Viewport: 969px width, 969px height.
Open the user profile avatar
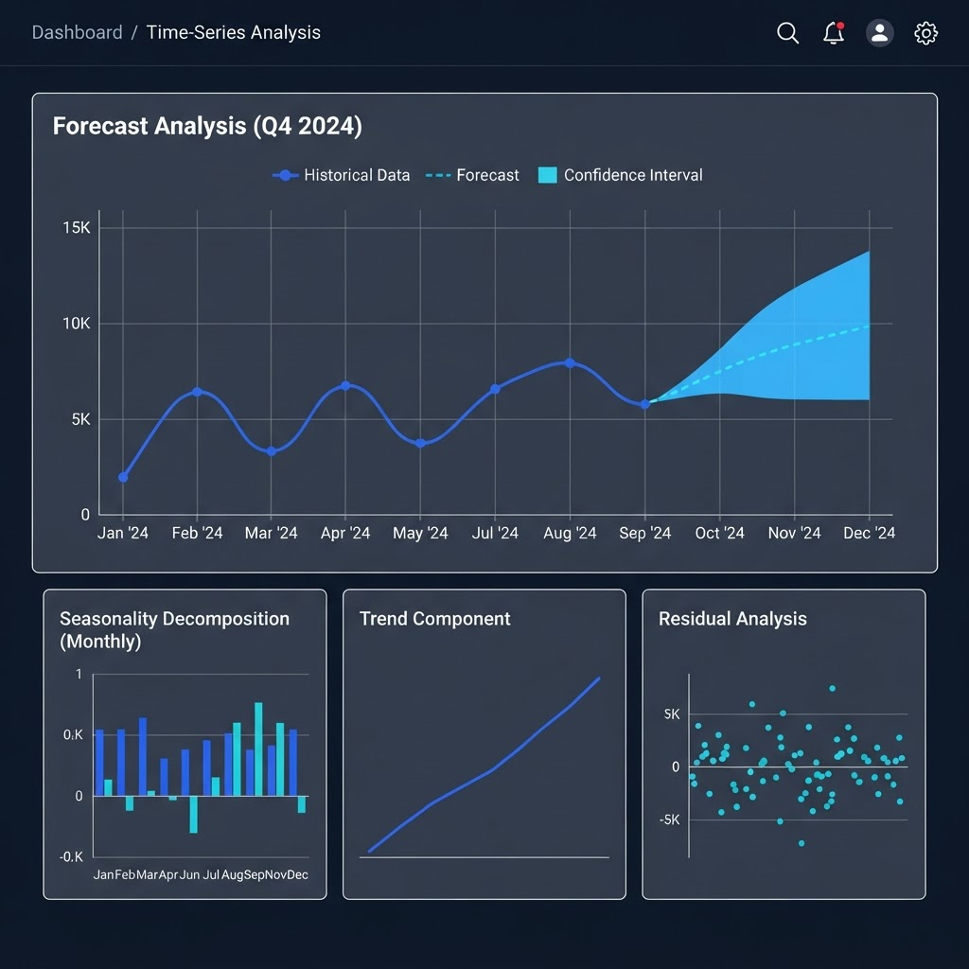coord(879,33)
